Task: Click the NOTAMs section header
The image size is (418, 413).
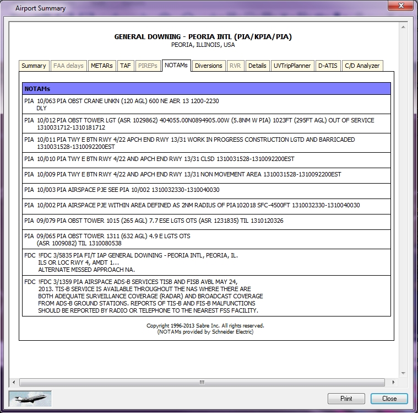Action: click(x=207, y=89)
